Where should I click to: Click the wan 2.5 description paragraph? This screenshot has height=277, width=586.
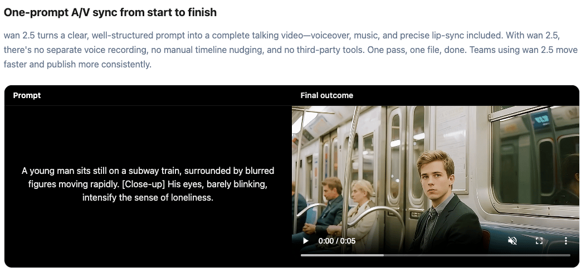[x=290, y=50]
